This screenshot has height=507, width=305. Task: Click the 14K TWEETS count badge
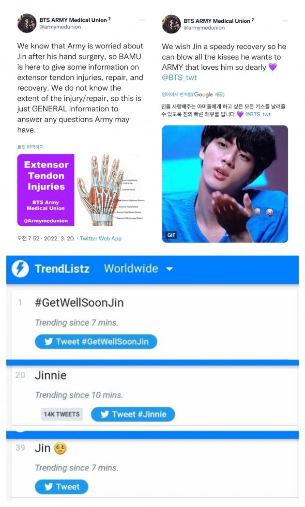pyautogui.click(x=62, y=414)
